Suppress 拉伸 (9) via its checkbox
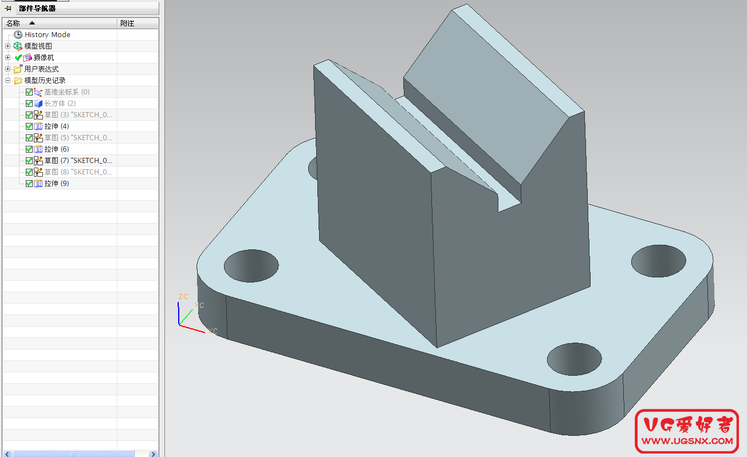 [29, 184]
